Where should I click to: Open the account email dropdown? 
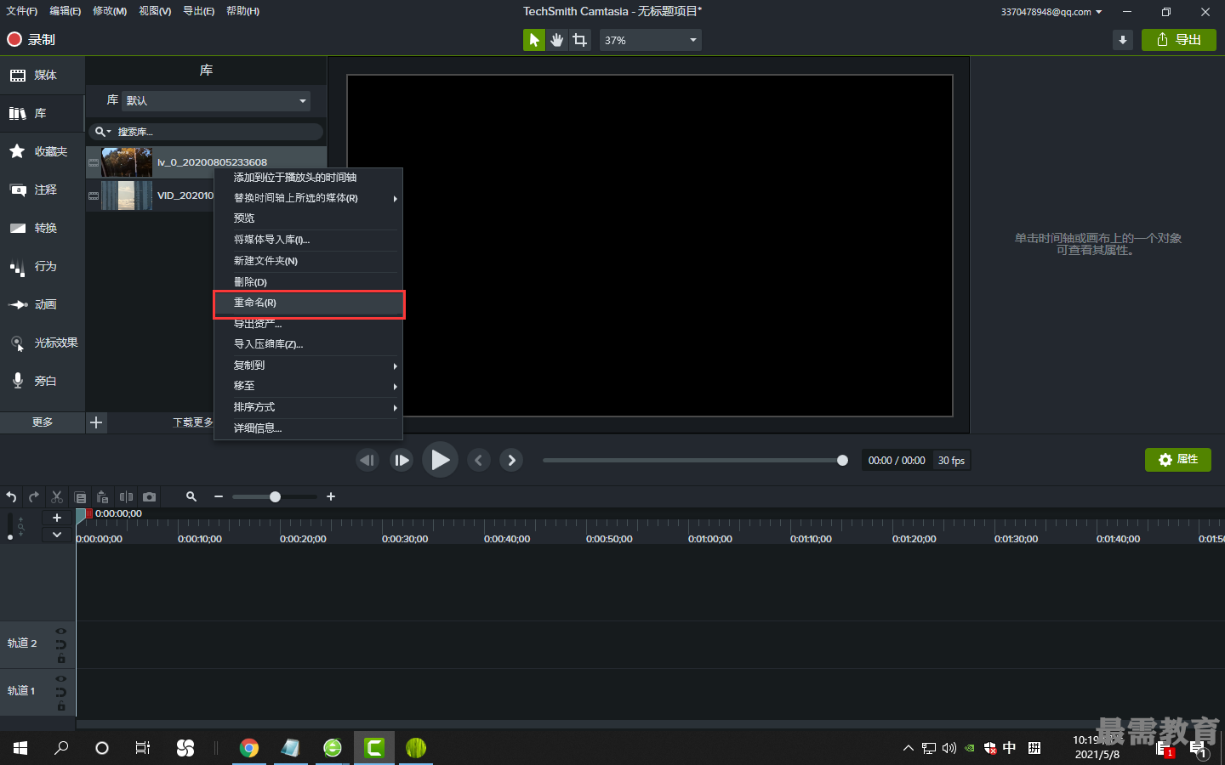coord(1051,12)
